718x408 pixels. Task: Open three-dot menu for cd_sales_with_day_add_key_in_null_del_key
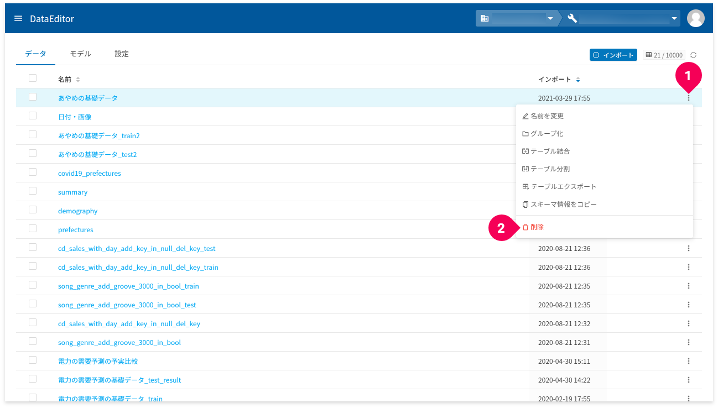(689, 323)
